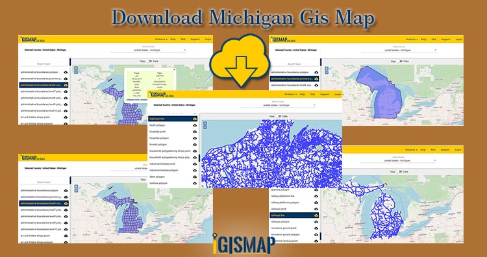Screen dimensions: 487x257
Task: Click cloud icon on highlighted railways line row
Action: 316,215
